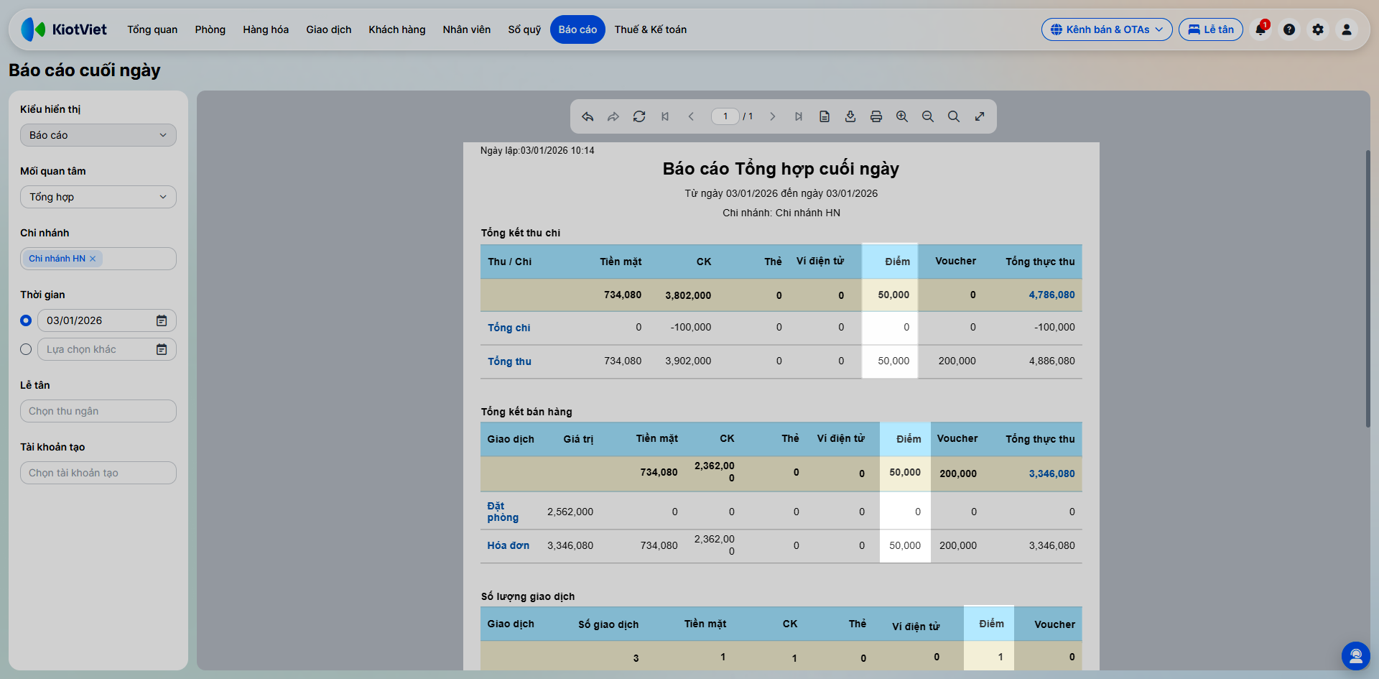Select the 03/01/2026 date radio button

pyautogui.click(x=26, y=320)
